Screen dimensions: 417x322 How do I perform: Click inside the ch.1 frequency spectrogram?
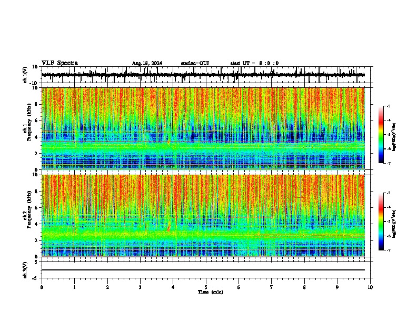click(203, 128)
